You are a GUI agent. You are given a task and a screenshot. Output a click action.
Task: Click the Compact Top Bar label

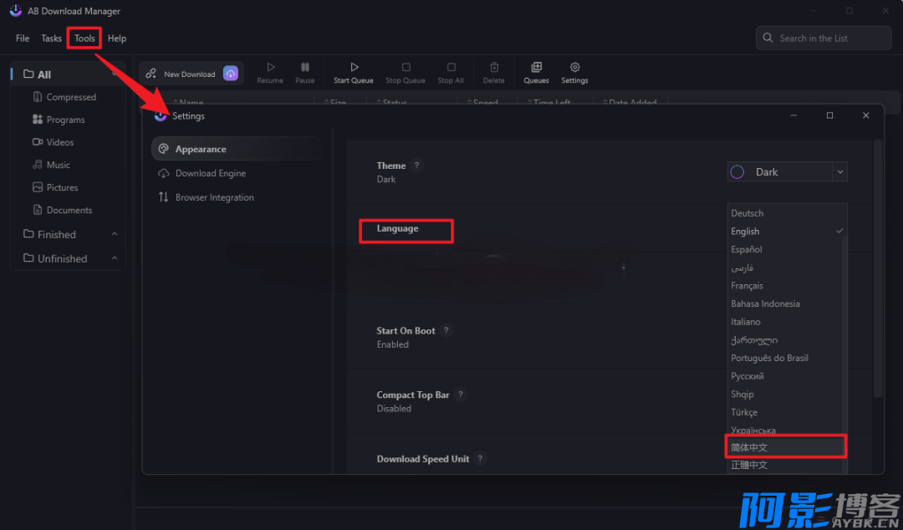tap(413, 395)
